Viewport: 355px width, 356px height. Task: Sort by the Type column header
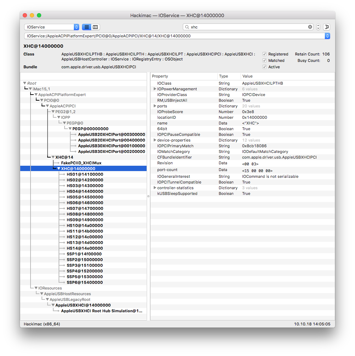point(229,76)
